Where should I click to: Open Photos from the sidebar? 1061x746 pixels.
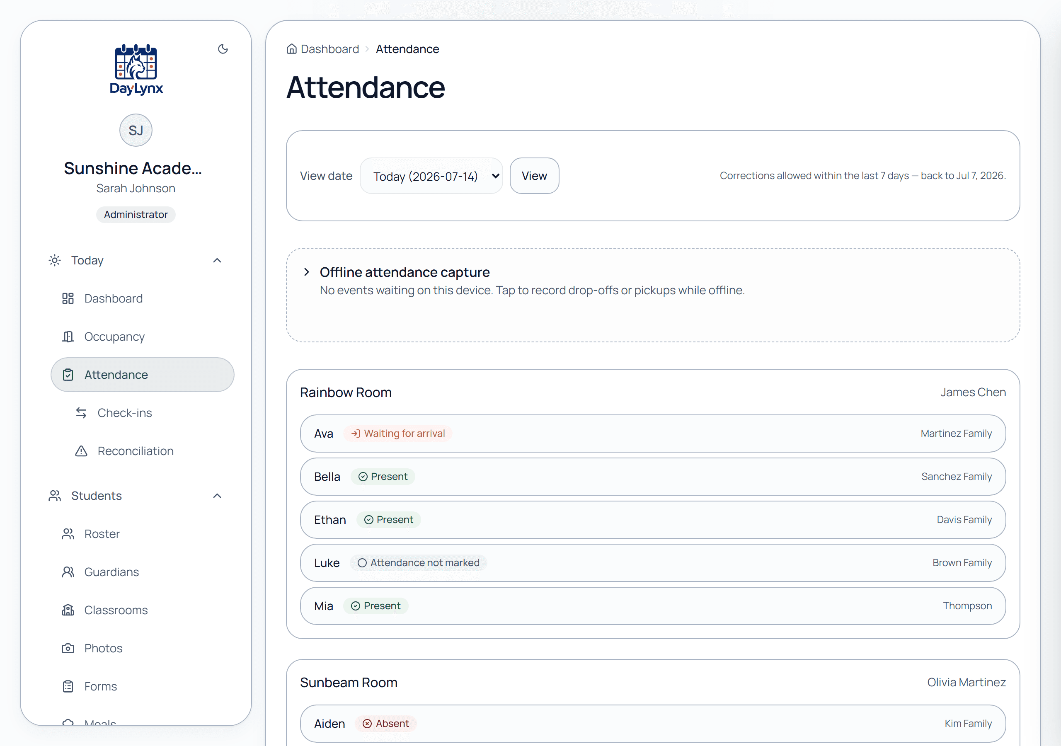click(142, 649)
